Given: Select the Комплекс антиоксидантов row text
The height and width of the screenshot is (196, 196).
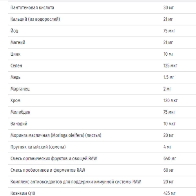Looking at the screenshot, I should click(x=76, y=182).
